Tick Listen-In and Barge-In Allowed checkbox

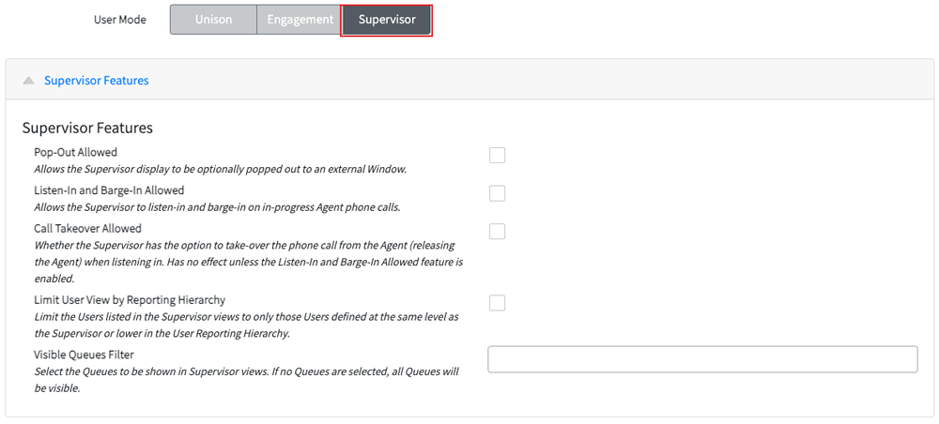[497, 193]
